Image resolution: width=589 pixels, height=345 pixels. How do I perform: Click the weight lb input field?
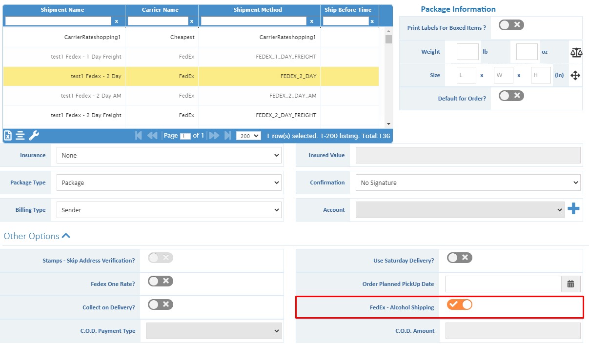coord(467,52)
